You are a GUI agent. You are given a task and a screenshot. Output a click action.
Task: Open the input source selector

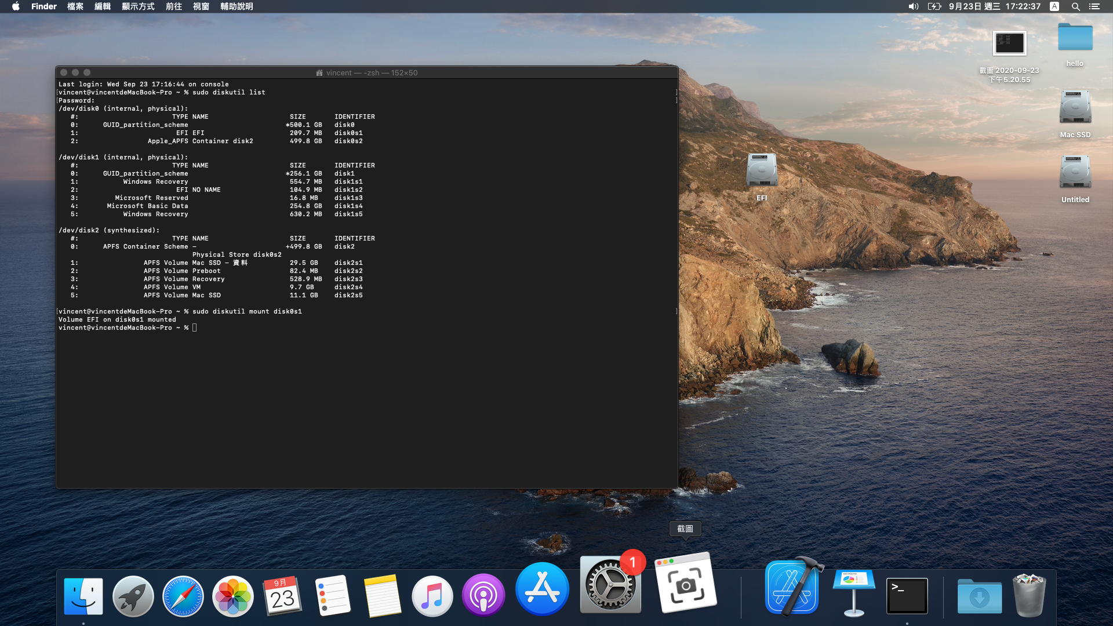pos(1054,6)
